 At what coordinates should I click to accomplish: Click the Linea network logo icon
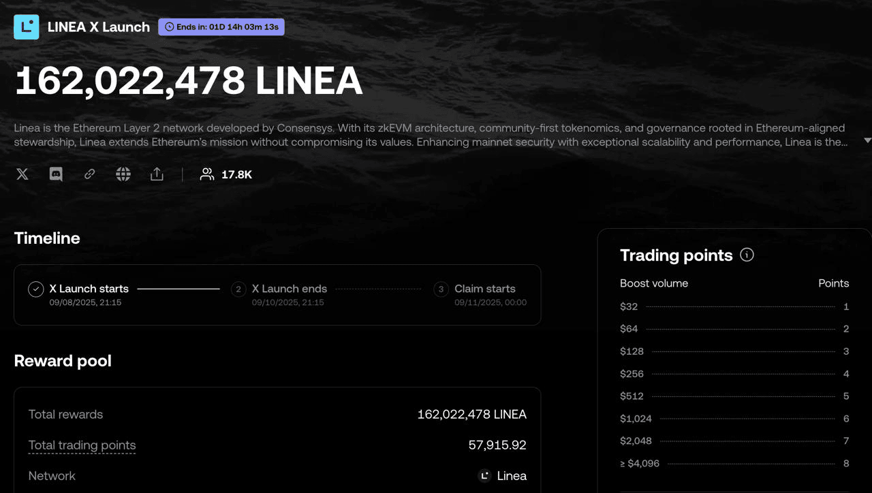point(484,476)
